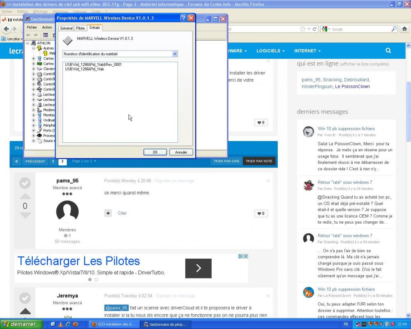Image resolution: width=411 pixels, height=329 pixels.
Task: Open the Action menu in Device Manager
Action: click(47, 27)
